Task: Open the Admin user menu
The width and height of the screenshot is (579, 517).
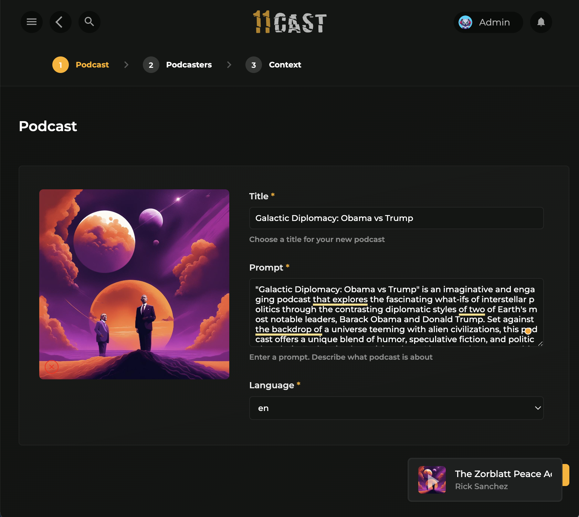Action: tap(488, 22)
